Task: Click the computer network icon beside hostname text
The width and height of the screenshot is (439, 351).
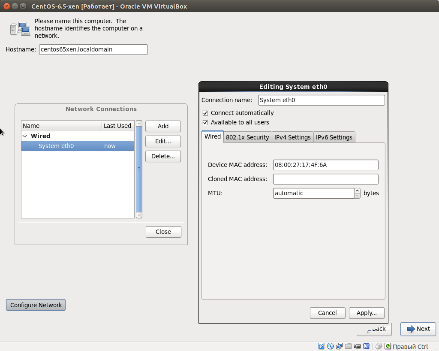Action: pos(20,29)
